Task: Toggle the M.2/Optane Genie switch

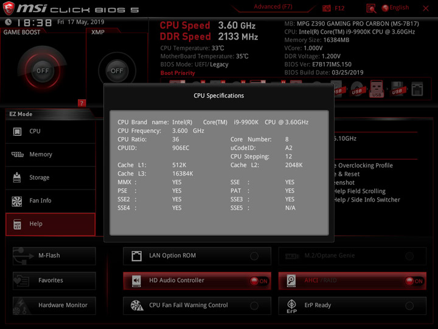Action: 409,256
